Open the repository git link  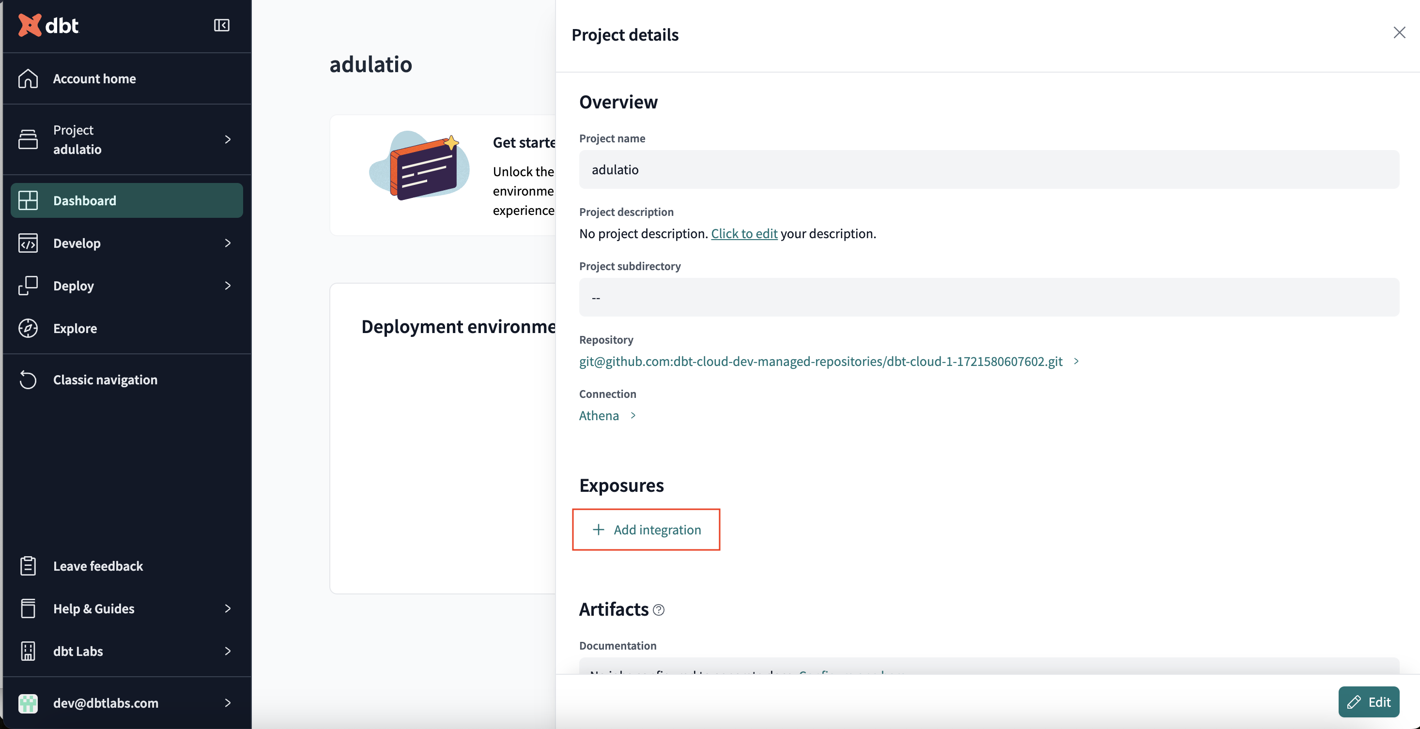coord(820,362)
